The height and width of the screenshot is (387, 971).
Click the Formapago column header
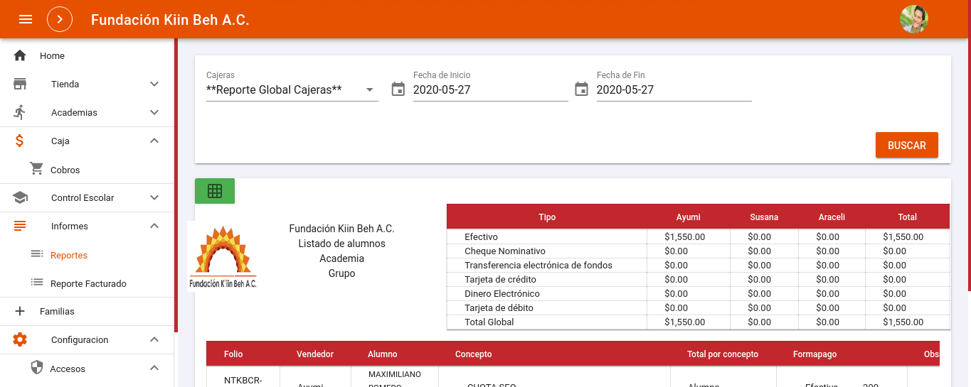pyautogui.click(x=815, y=354)
